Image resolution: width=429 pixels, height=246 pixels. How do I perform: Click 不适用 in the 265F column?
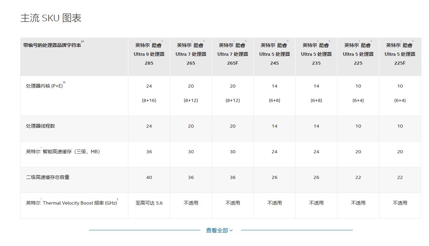[x=233, y=203]
